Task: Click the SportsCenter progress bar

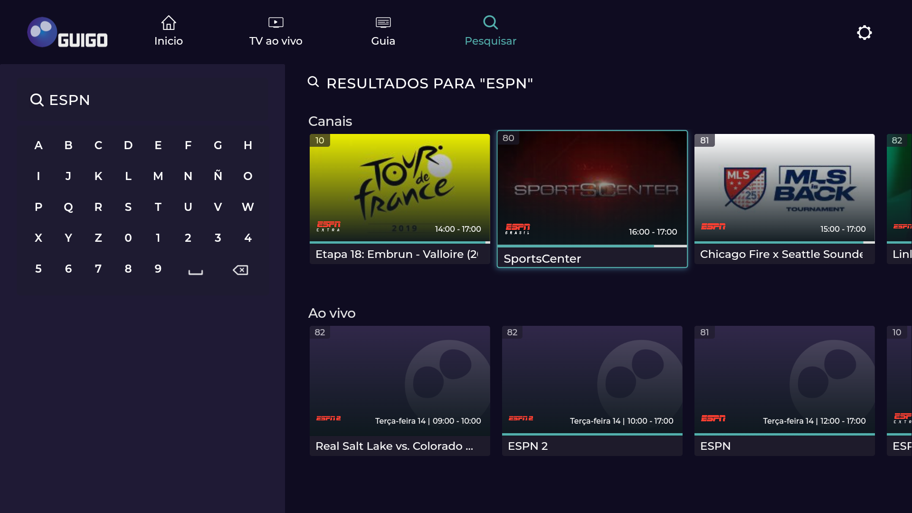Action: (592, 246)
